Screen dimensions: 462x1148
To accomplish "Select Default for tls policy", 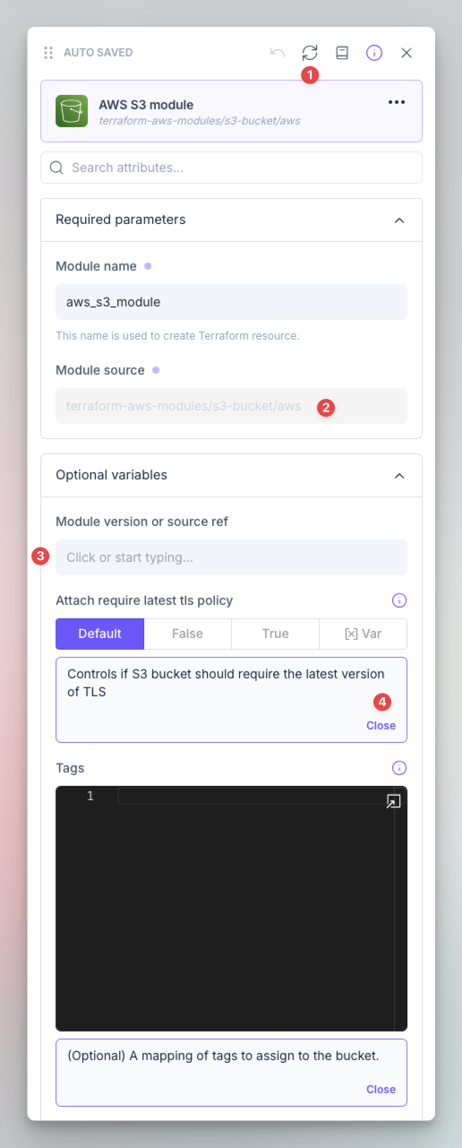I will (x=99, y=634).
